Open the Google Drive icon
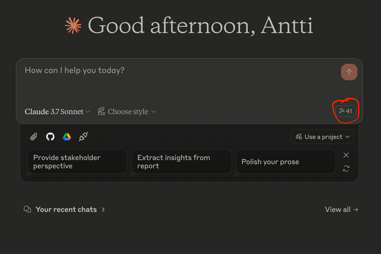 tap(67, 137)
